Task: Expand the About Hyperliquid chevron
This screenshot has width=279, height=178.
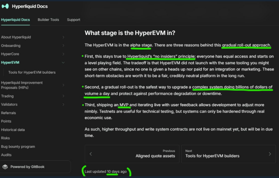Action: 64,37
